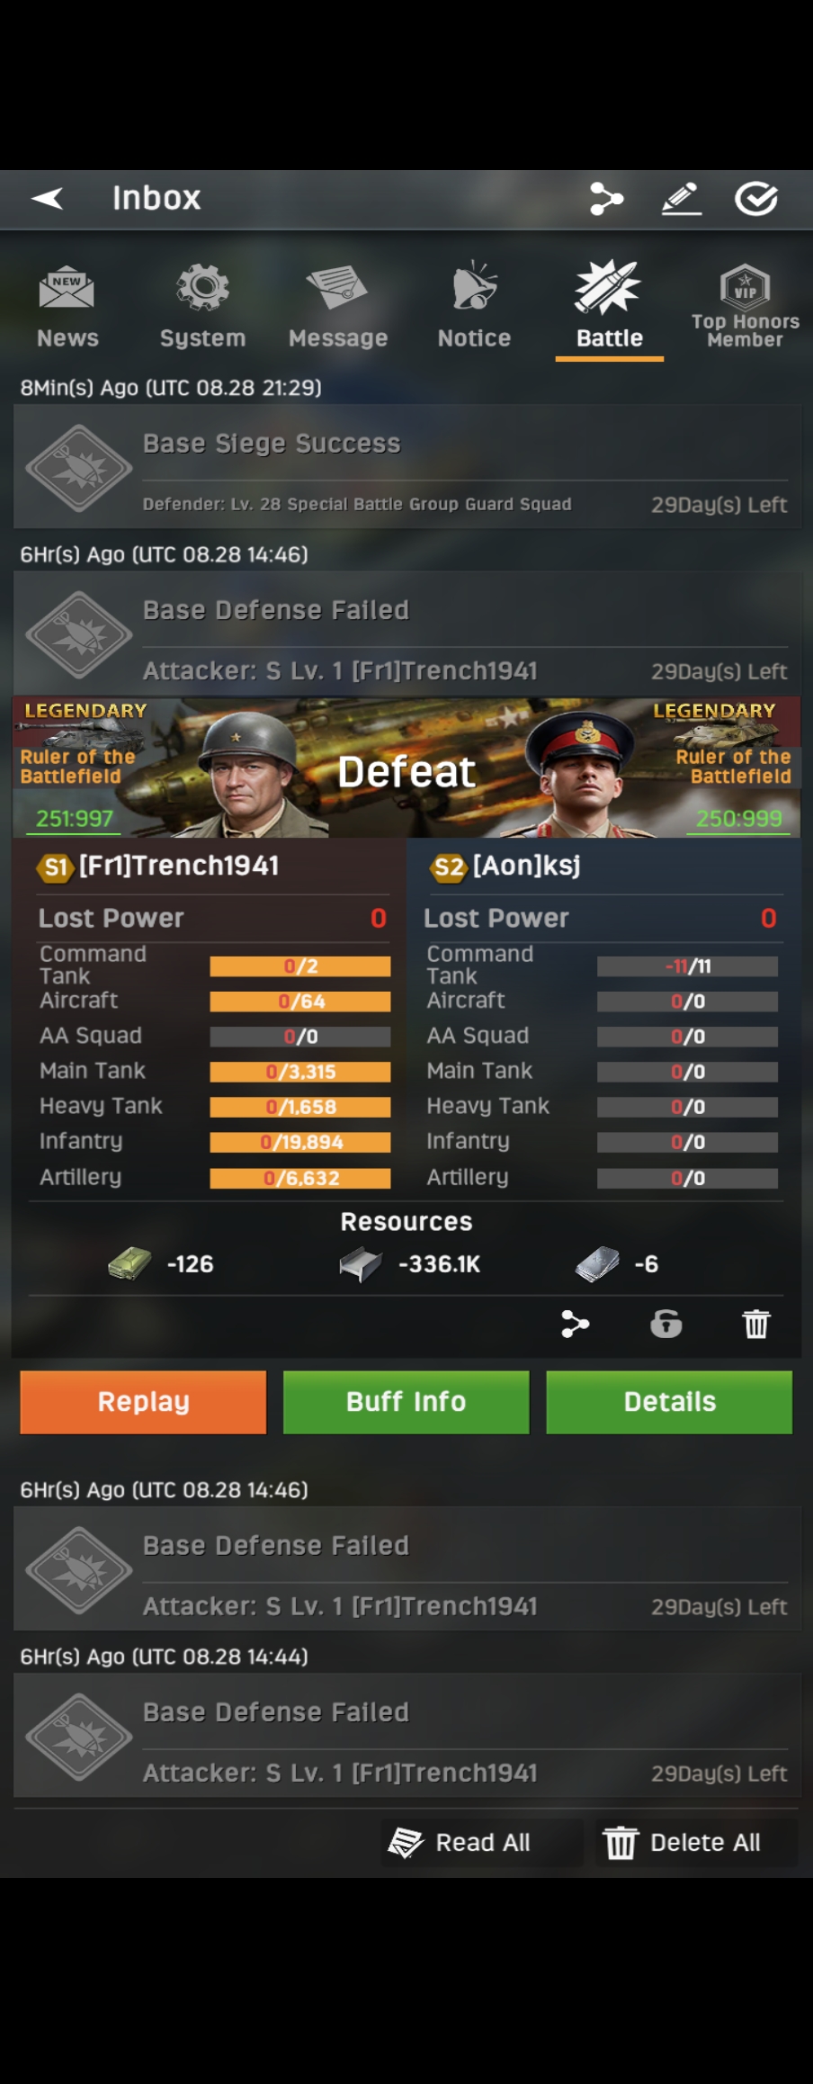
Task: Share this battle report via share icon
Action: [575, 1324]
